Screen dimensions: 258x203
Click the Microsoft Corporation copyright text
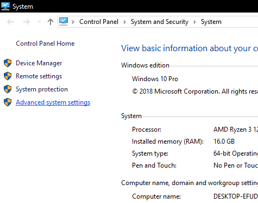pos(195,91)
